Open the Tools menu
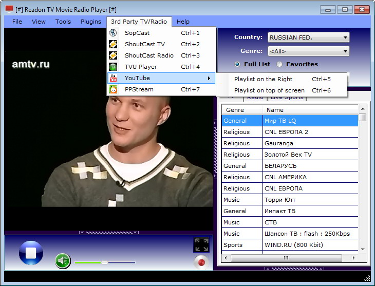Image resolution: width=375 pixels, height=286 pixels. pos(63,22)
